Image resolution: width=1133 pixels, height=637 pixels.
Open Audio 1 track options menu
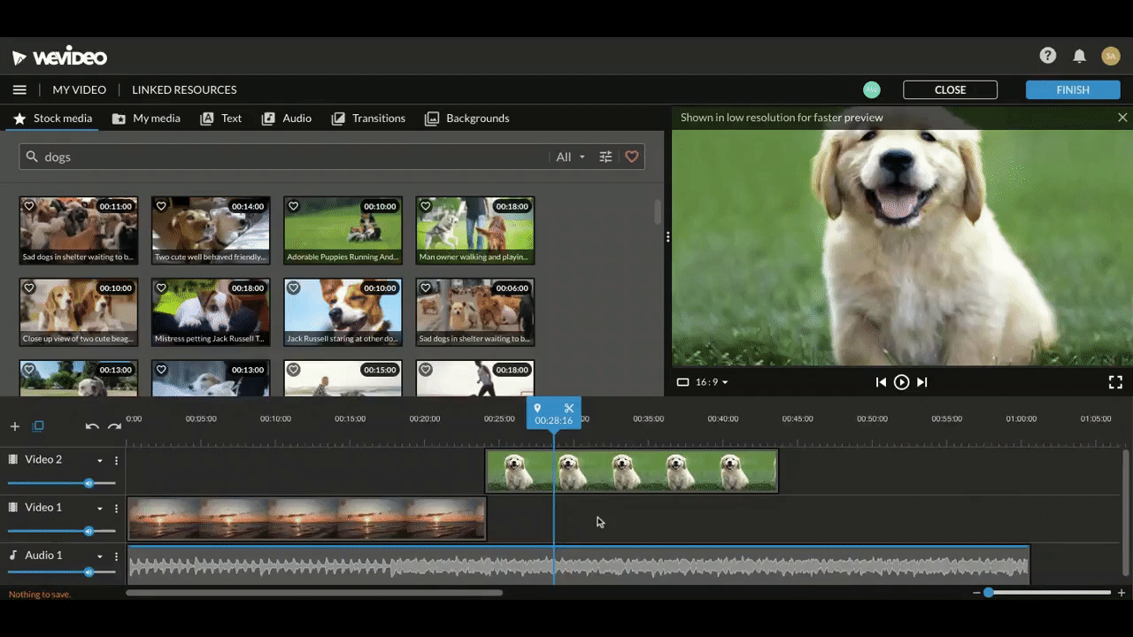(116, 556)
